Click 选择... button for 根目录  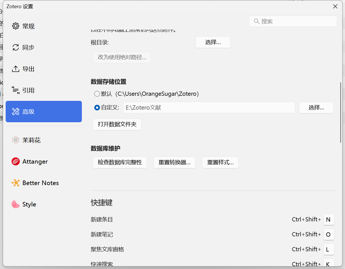click(x=213, y=42)
